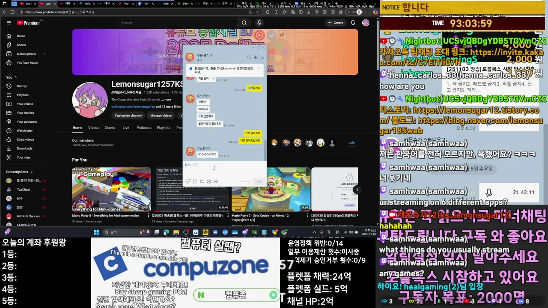
Task: Open emoticon picker in KakaoTalk chat
Action: click(188, 181)
